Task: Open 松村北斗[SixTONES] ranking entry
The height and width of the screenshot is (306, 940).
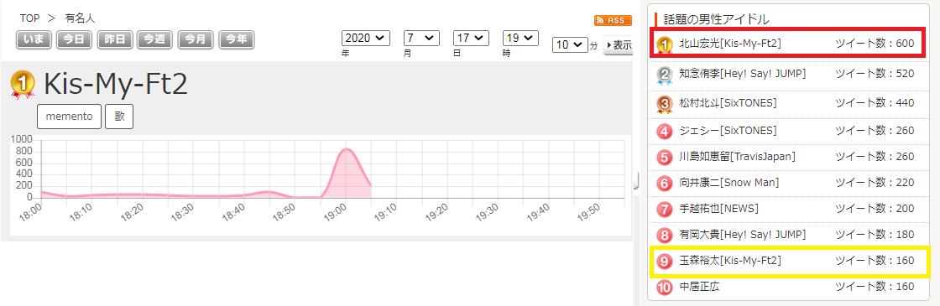Action: (728, 103)
